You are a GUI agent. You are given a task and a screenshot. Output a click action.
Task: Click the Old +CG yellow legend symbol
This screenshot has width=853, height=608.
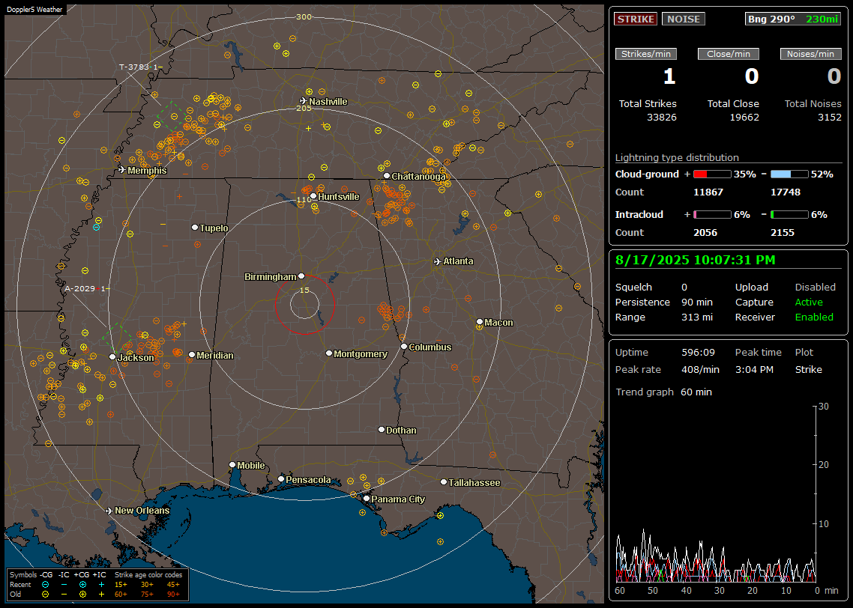pos(82,595)
